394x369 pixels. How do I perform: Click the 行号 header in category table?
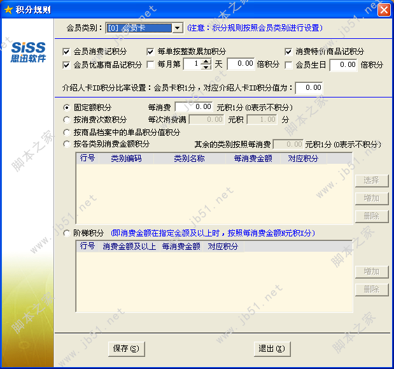(x=87, y=159)
